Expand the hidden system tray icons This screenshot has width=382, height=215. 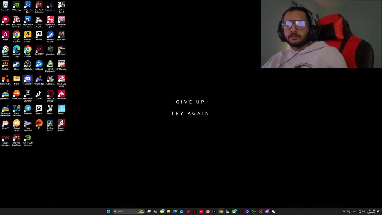point(344,211)
